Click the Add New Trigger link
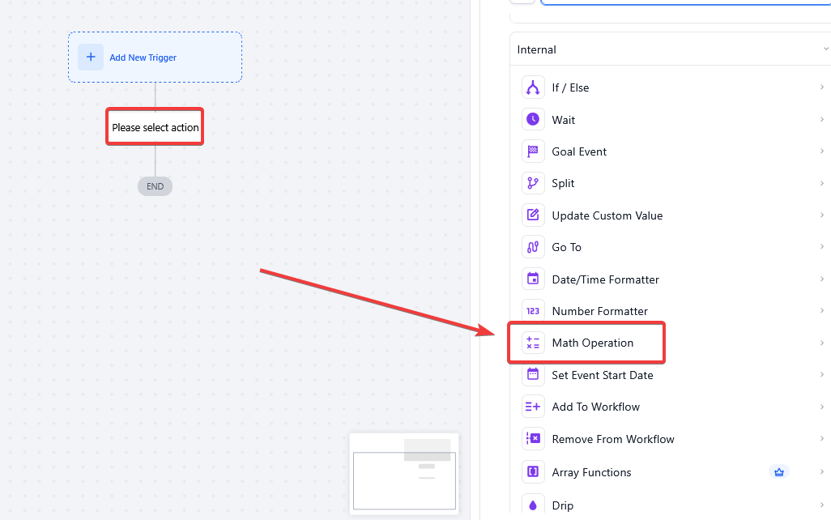The width and height of the screenshot is (831, 520). coord(143,58)
